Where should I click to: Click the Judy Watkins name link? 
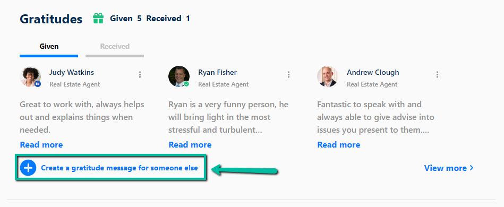click(71, 72)
